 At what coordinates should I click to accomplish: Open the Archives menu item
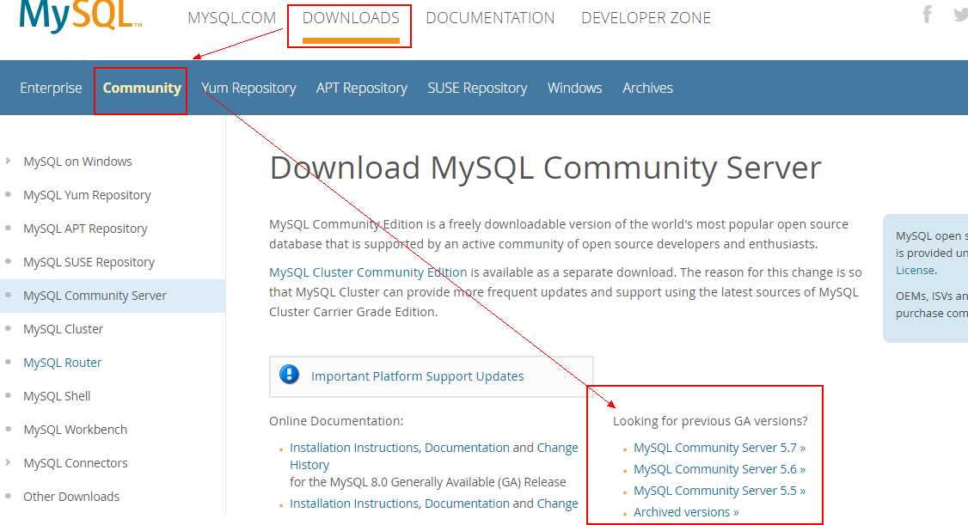[x=647, y=88]
